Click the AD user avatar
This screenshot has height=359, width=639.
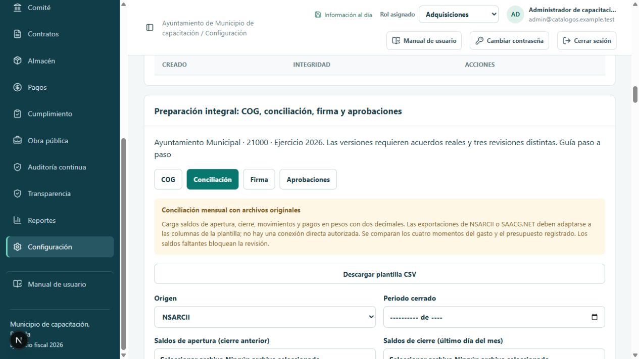[x=515, y=15]
